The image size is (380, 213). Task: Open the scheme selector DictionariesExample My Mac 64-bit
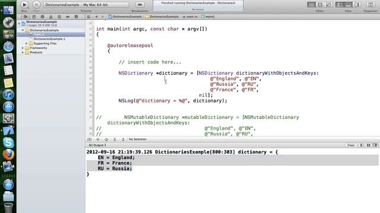[86, 5]
